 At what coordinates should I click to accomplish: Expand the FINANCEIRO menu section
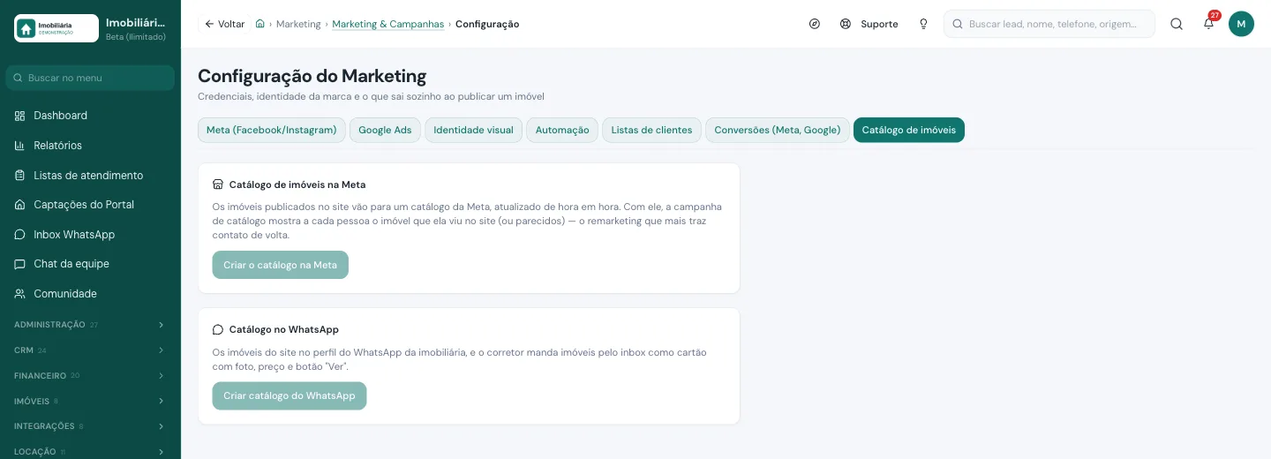pyautogui.click(x=90, y=375)
